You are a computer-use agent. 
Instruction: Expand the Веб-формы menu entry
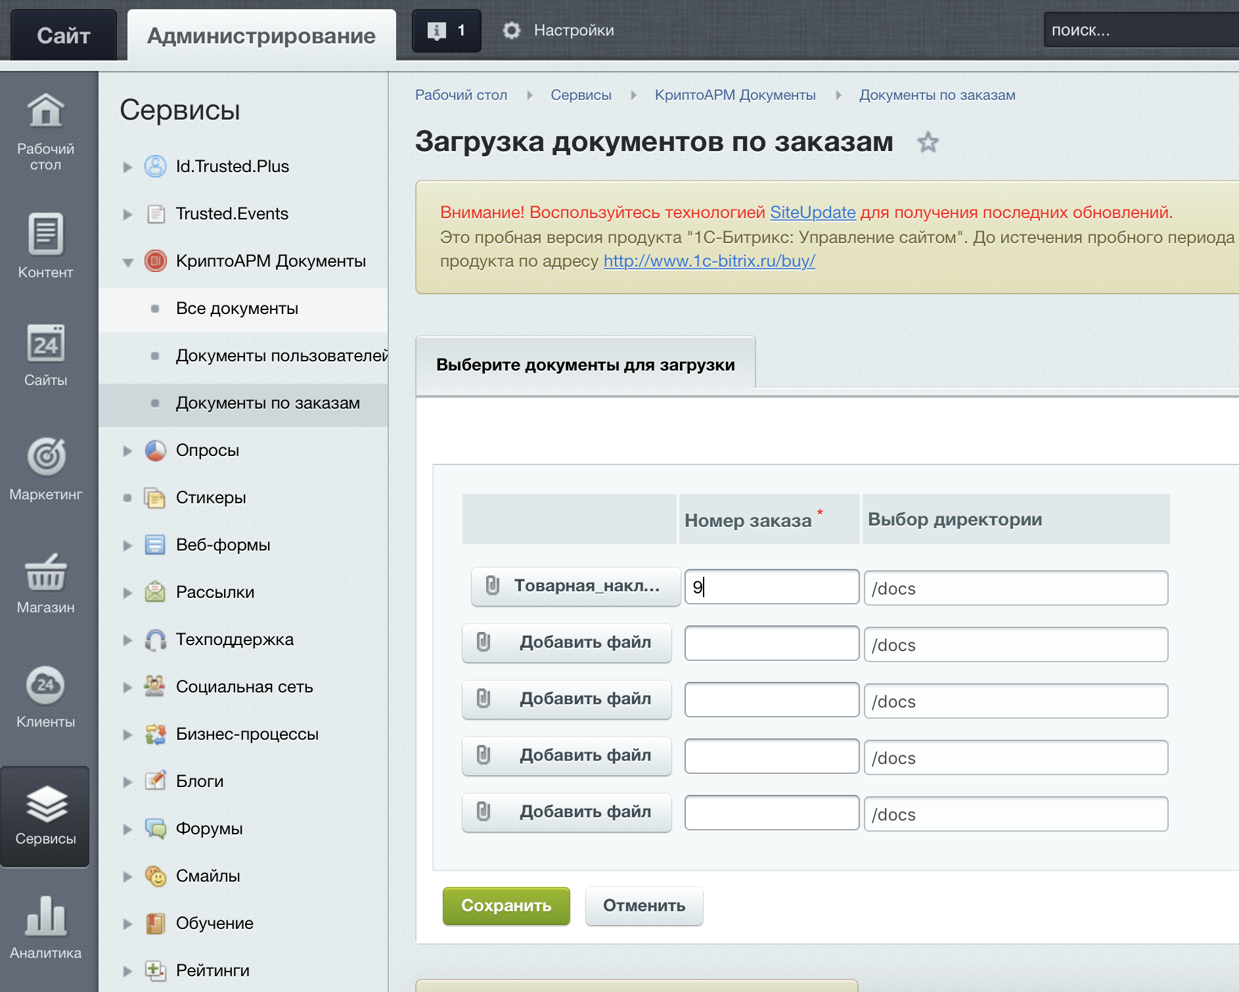point(127,545)
